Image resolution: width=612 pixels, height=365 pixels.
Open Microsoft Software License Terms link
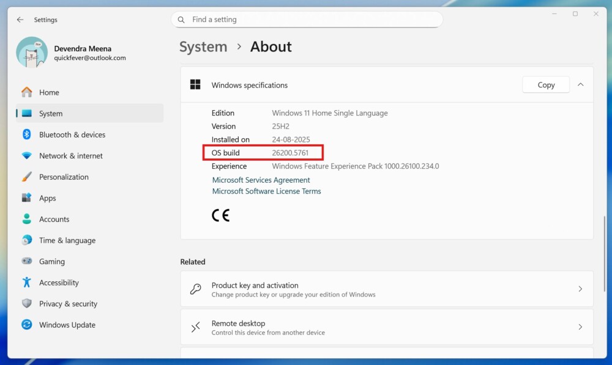(x=267, y=191)
